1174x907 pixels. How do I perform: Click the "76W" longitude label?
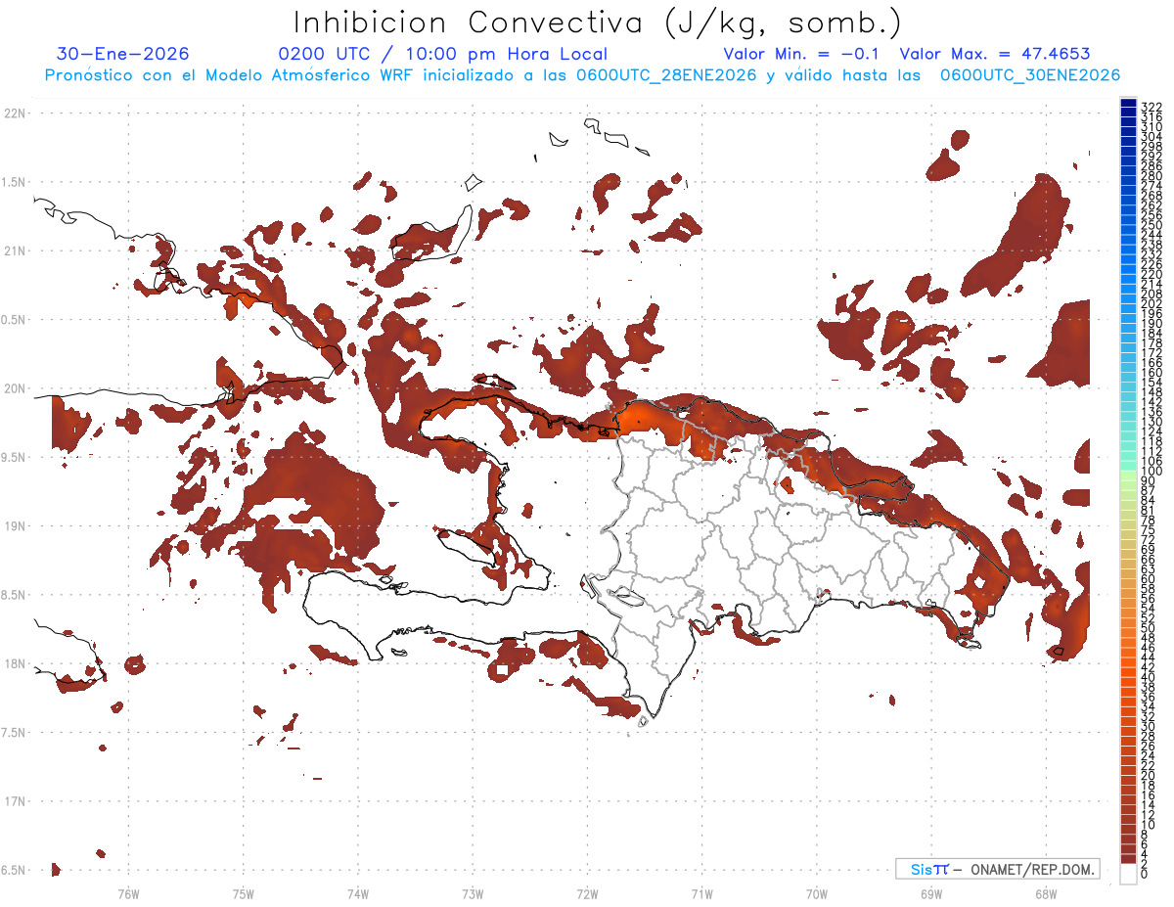click(x=128, y=893)
